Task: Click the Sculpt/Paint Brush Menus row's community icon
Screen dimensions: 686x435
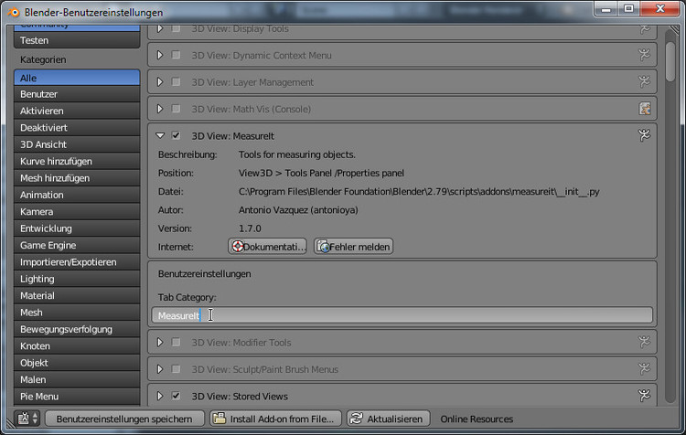Action: (x=645, y=369)
